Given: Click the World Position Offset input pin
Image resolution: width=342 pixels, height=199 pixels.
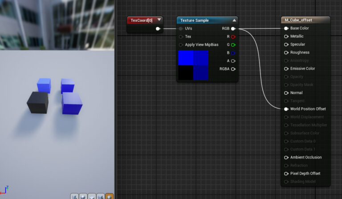Looking at the screenshot, I should (x=286, y=109).
